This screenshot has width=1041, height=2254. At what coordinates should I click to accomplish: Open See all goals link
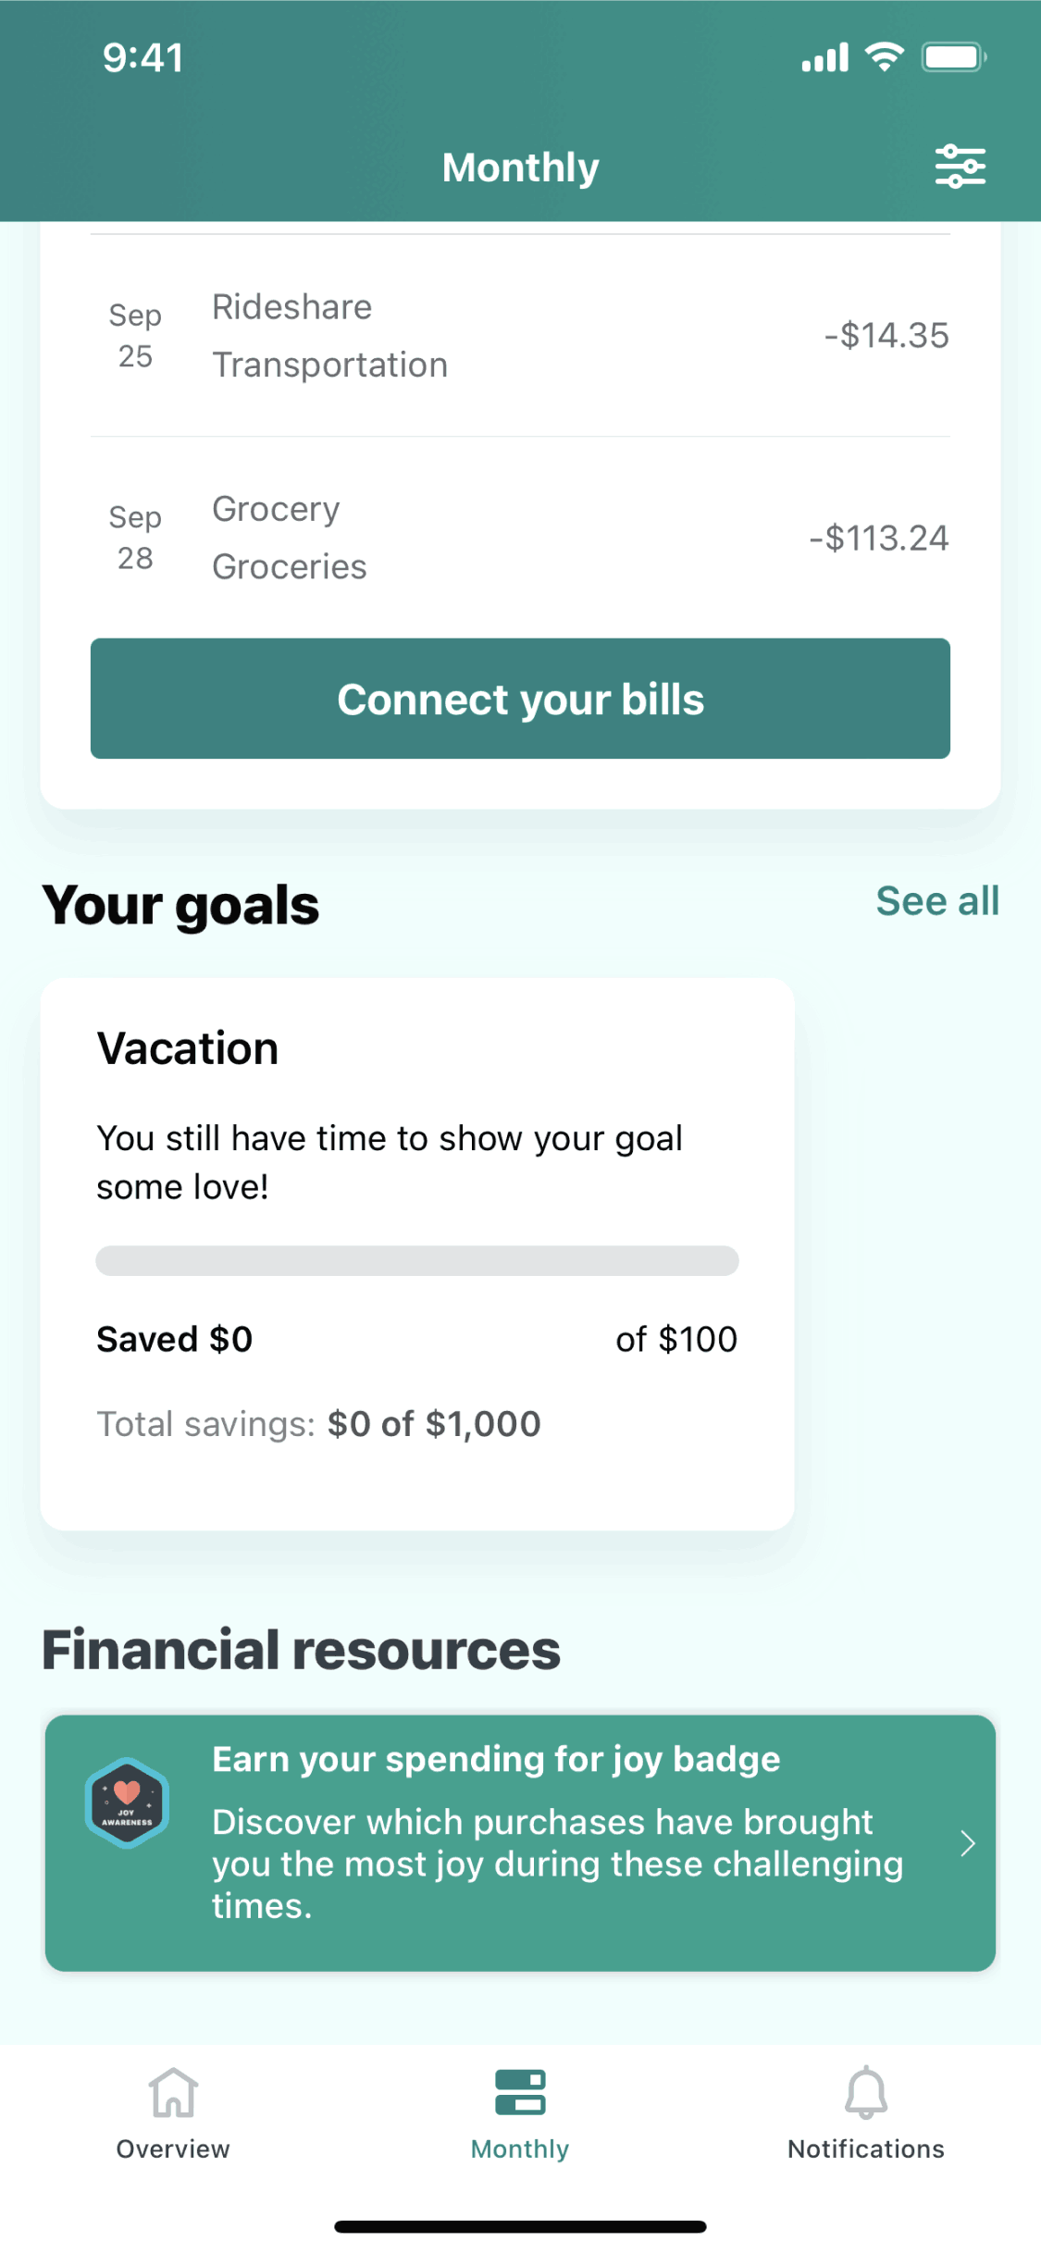[x=937, y=901]
